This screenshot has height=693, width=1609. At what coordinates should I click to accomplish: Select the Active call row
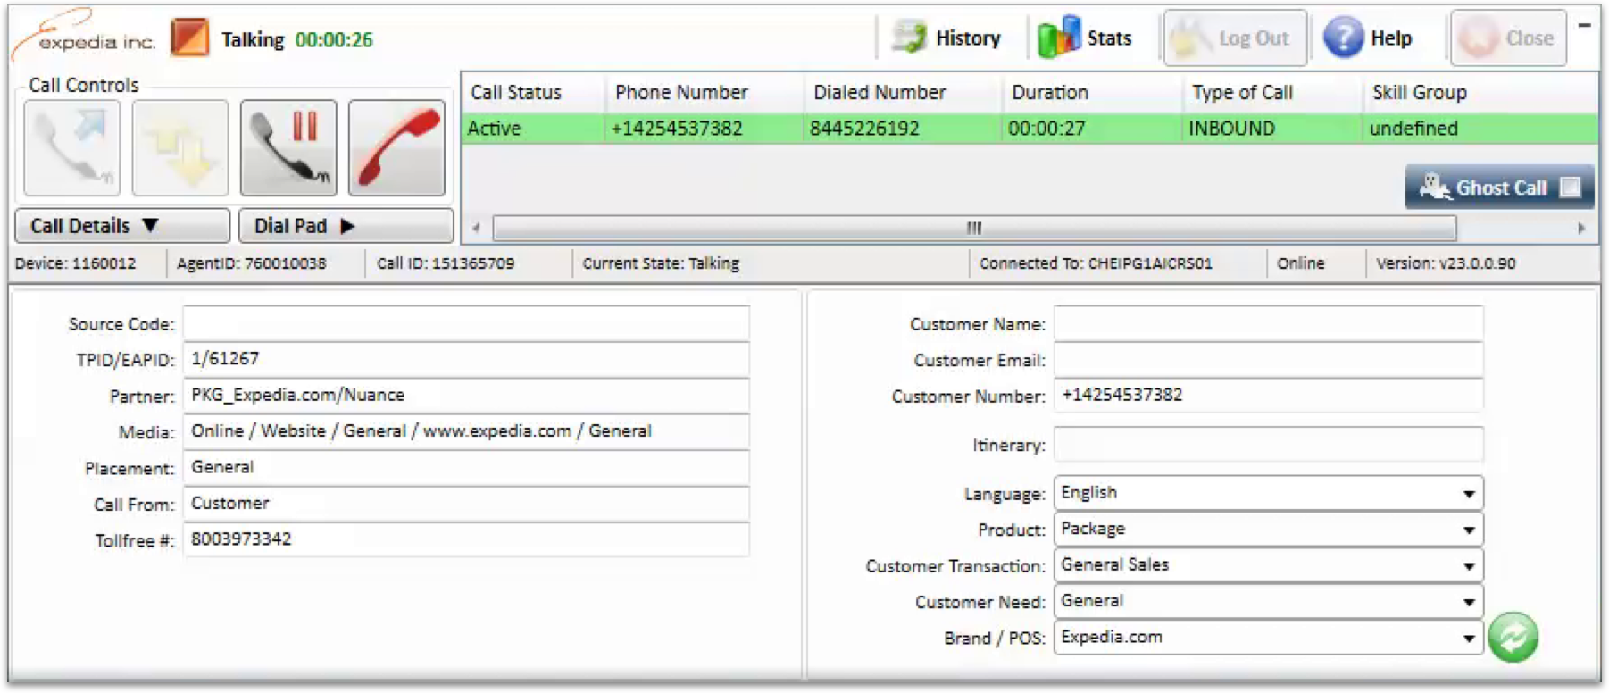[x=1030, y=129]
